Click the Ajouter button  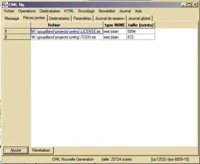[x=16, y=150]
